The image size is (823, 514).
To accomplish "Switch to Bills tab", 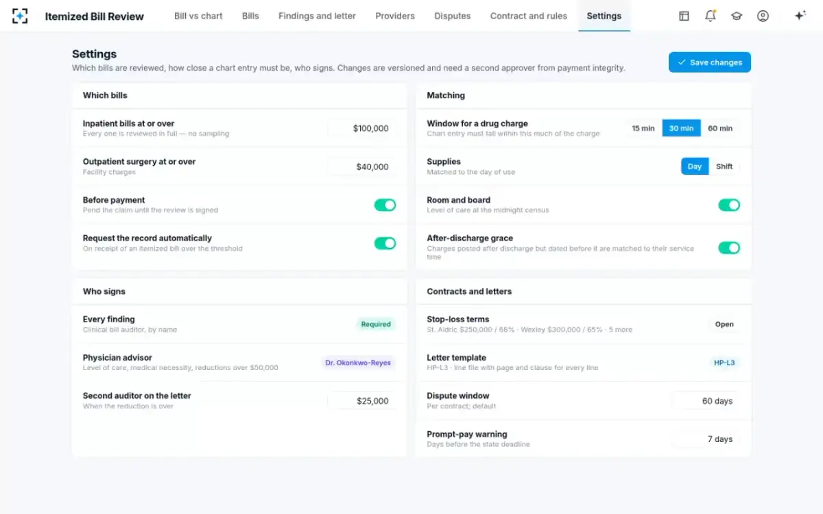I will 250,16.
